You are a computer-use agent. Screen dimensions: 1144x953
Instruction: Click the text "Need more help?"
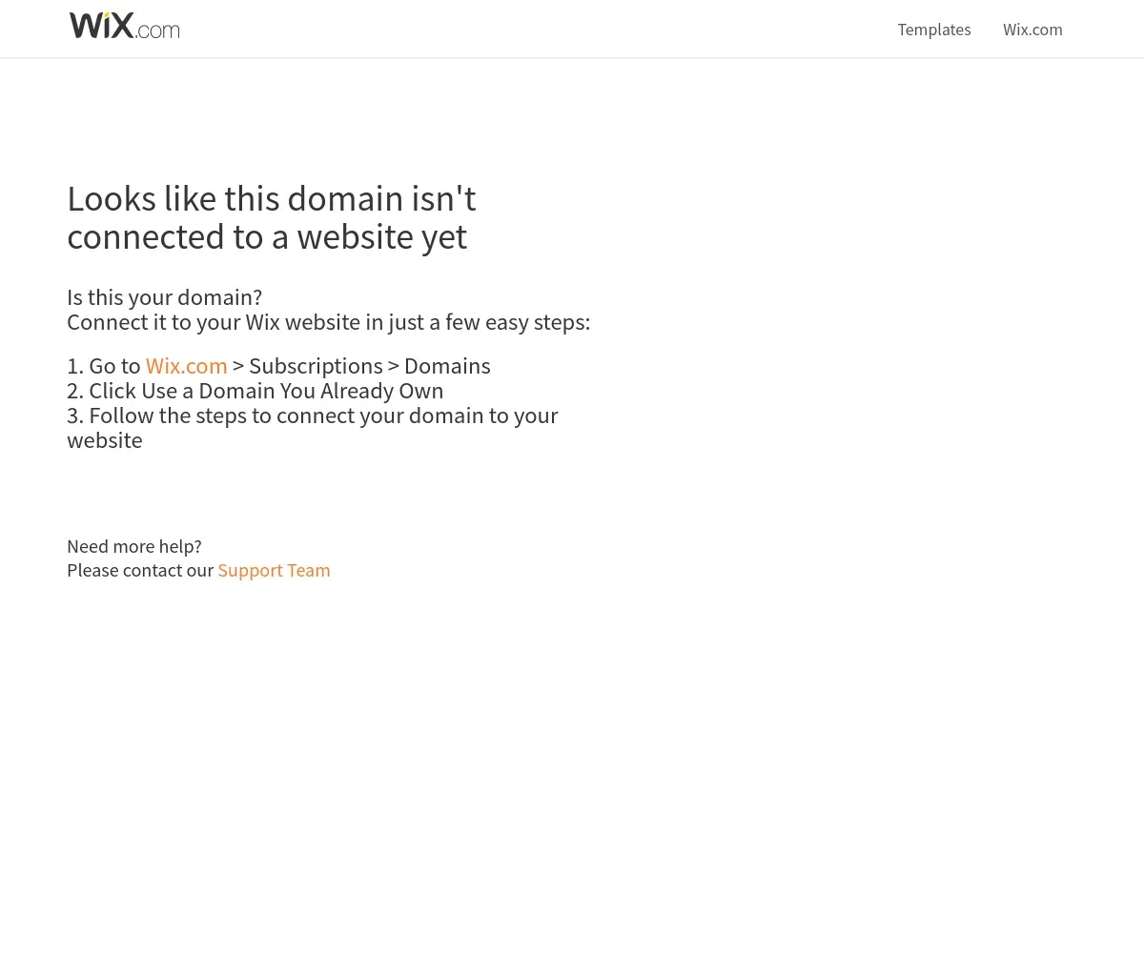click(134, 546)
